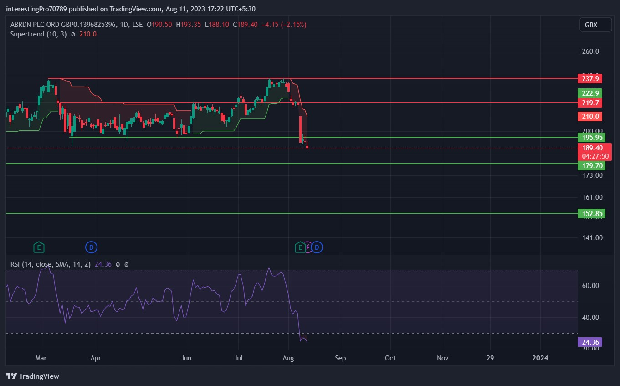
Task: Click the 24.36 RSI value label on axis
Action: (x=589, y=342)
